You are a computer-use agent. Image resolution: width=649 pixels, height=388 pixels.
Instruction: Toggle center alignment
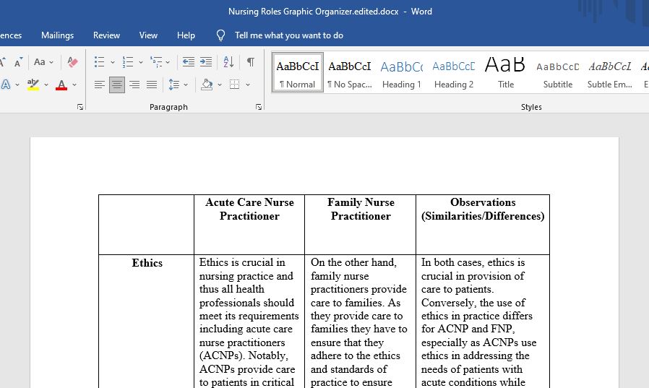pyautogui.click(x=117, y=85)
